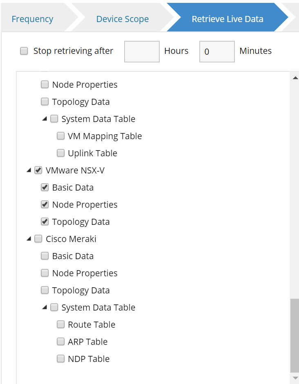Viewport: 299px width, 384px height.
Task: Enable the VM Mapping Table checkbox
Action: pyautogui.click(x=61, y=136)
